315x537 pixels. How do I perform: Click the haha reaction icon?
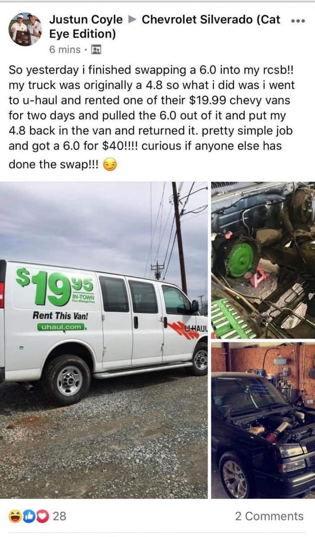point(15,516)
